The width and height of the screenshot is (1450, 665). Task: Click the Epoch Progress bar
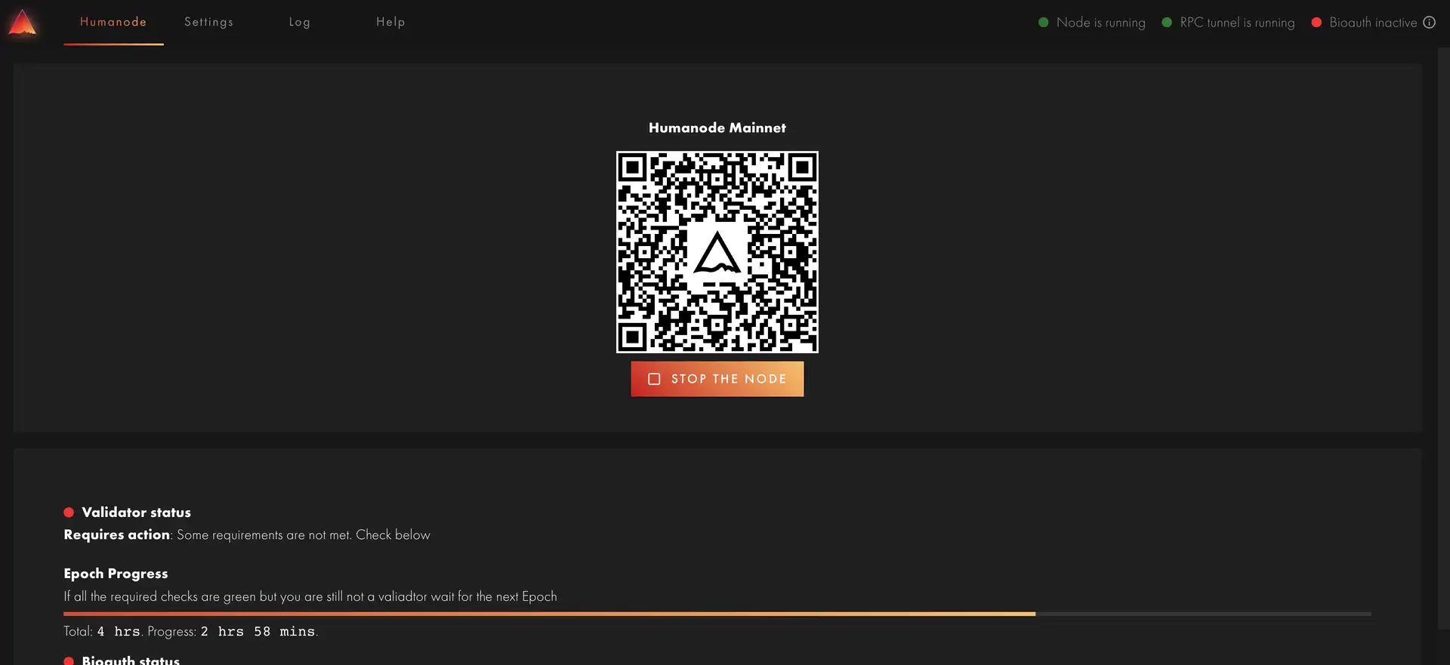(717, 614)
